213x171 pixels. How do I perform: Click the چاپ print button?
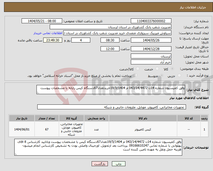click(119, 164)
